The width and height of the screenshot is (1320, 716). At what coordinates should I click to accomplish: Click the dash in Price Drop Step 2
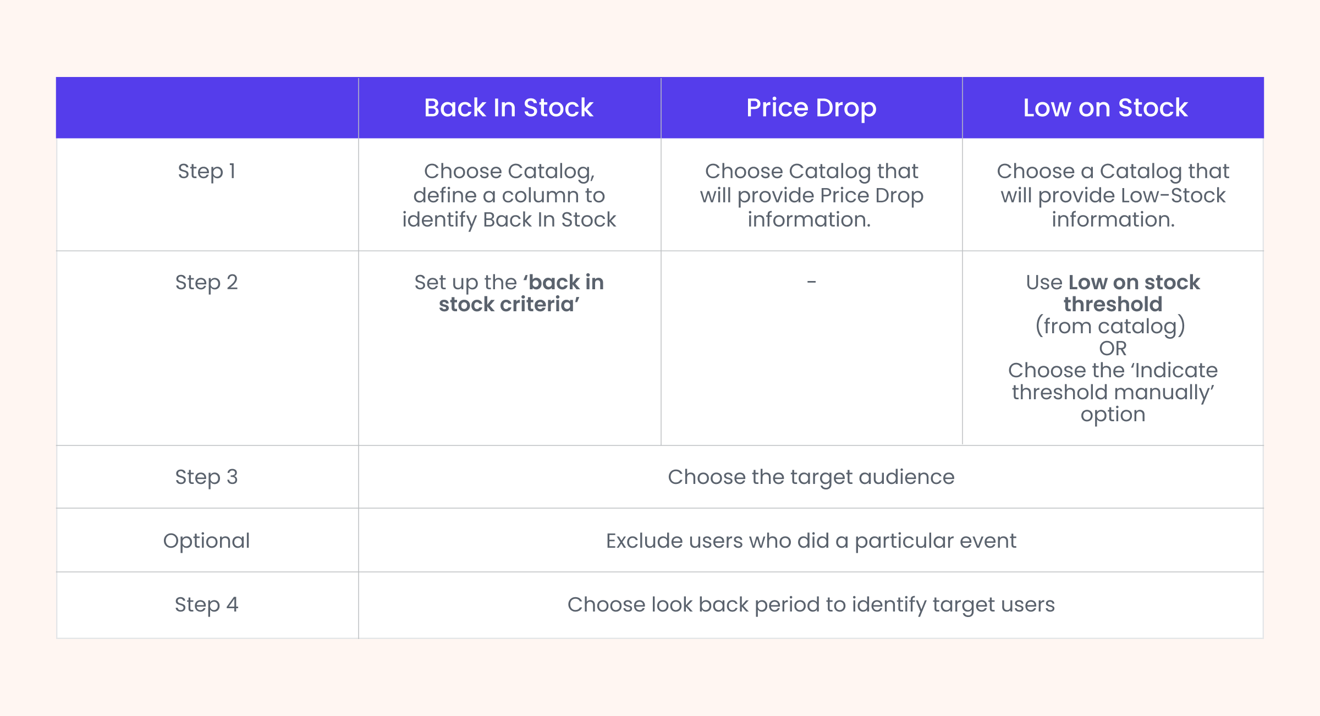click(811, 282)
